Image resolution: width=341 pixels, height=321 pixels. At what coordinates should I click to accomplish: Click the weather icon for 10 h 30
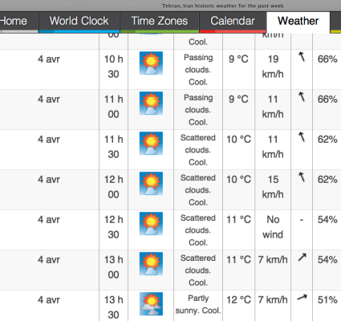tap(151, 63)
